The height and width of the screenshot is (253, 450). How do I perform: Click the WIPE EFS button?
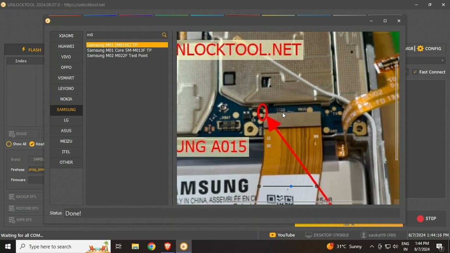tap(25, 220)
